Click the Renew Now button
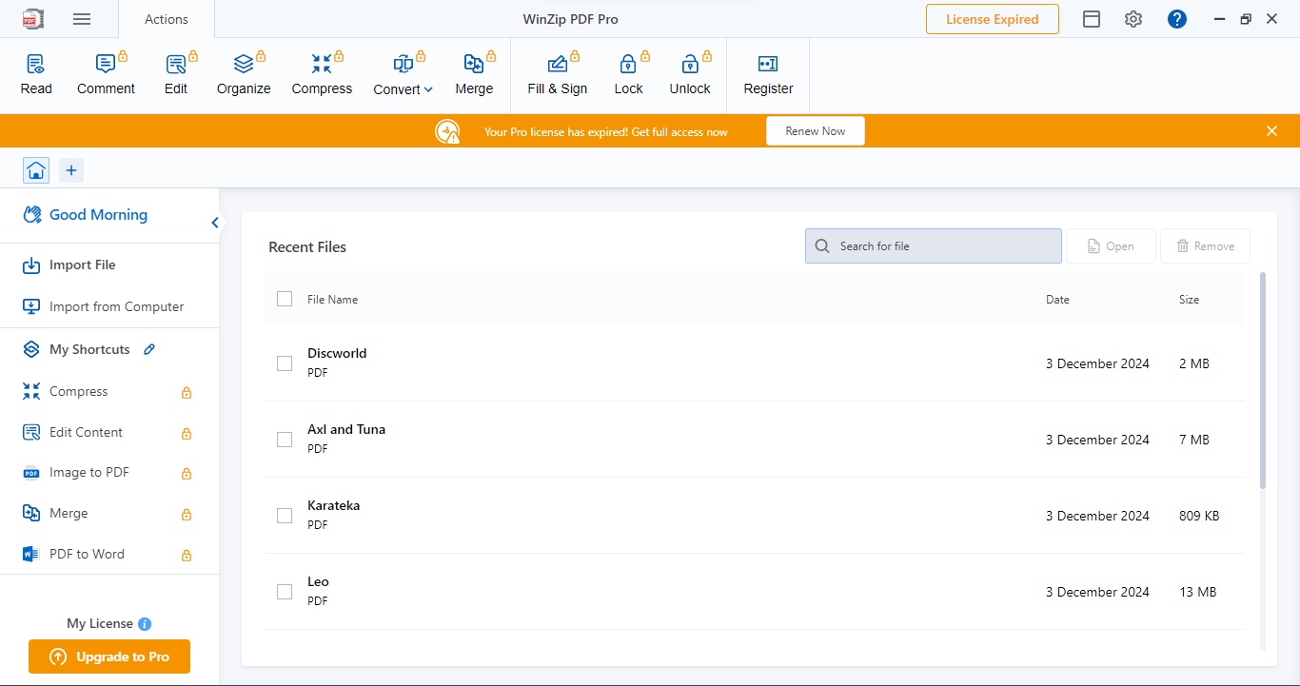Viewport: 1300px width, 686px height. coord(816,131)
